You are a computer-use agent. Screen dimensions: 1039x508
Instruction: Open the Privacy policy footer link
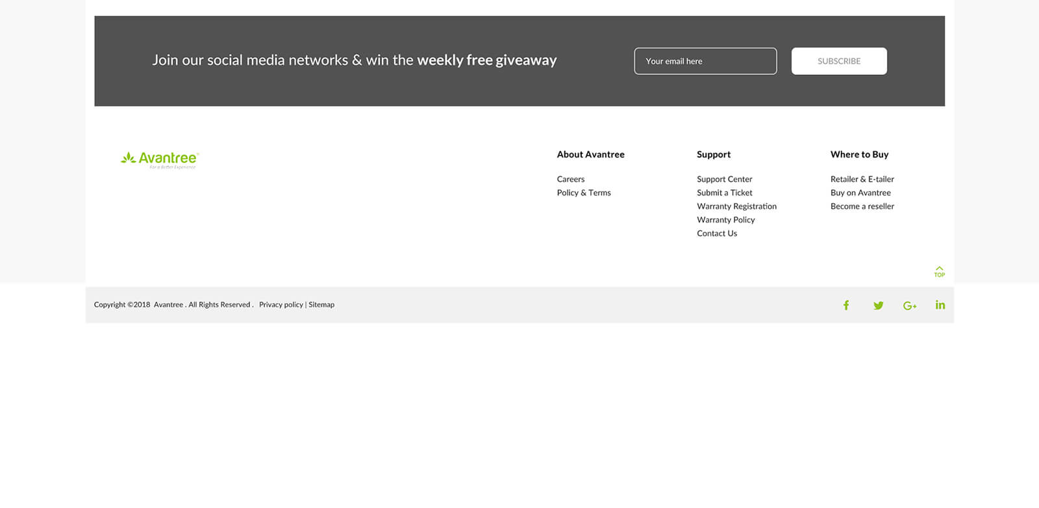[281, 305]
